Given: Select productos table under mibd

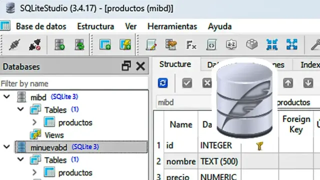Looking at the screenshot, I should pos(75,122).
